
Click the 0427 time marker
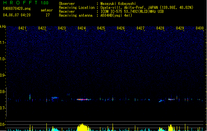pyautogui.click(x=141, y=28)
